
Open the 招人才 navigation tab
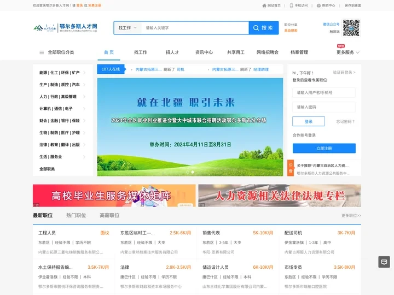[x=172, y=52]
